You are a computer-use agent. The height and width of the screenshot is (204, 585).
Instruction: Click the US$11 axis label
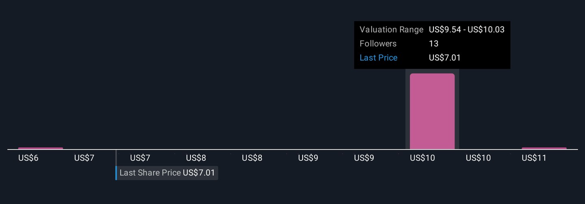coord(534,158)
